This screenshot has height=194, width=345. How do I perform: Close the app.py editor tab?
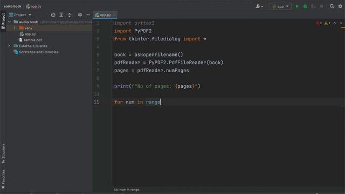[x=114, y=15]
